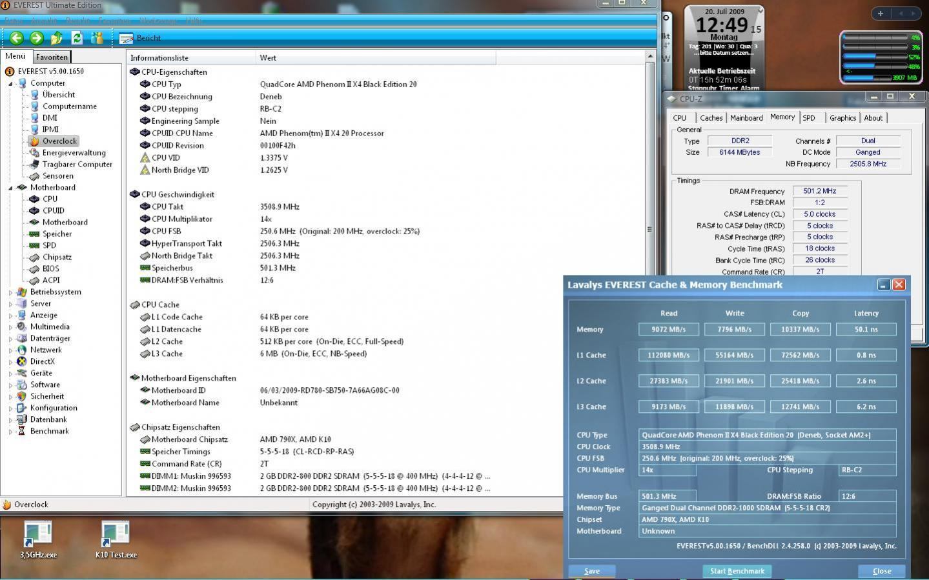
Task: Select the DIMM1: Muskin 996593 row
Action: click(385, 476)
